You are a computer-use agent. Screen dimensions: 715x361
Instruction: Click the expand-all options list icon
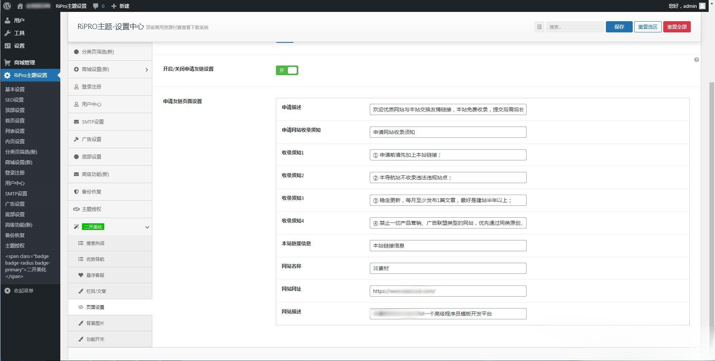pyautogui.click(x=539, y=27)
